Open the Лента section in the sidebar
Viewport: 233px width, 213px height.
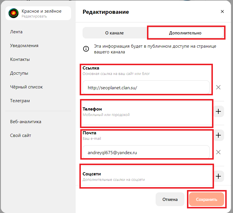click(16, 32)
